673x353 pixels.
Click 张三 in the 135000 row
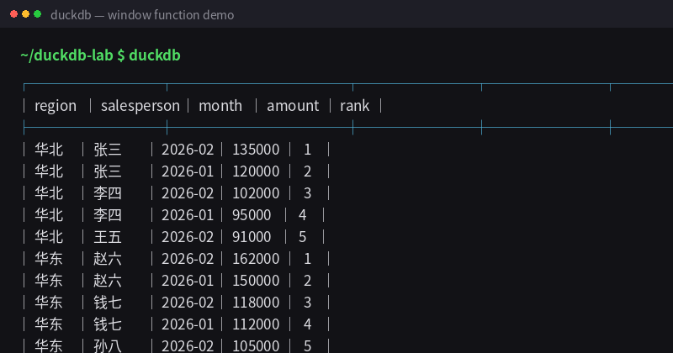tap(108, 150)
